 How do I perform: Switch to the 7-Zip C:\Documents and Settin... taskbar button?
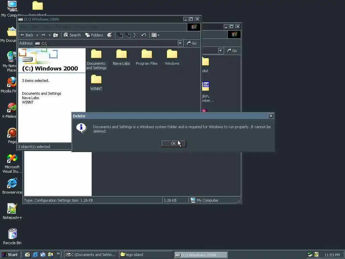(91, 255)
